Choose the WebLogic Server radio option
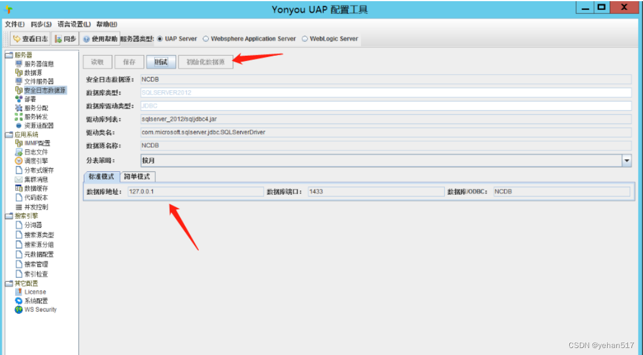The height and width of the screenshot is (355, 643). pos(305,39)
